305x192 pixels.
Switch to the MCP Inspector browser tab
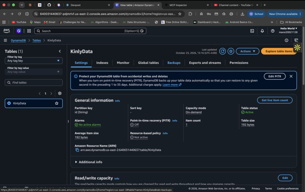click(x=187, y=5)
